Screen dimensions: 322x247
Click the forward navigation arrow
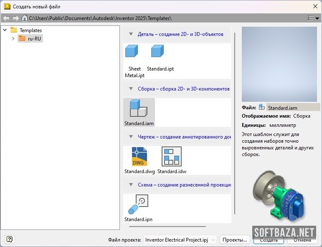click(x=15, y=18)
